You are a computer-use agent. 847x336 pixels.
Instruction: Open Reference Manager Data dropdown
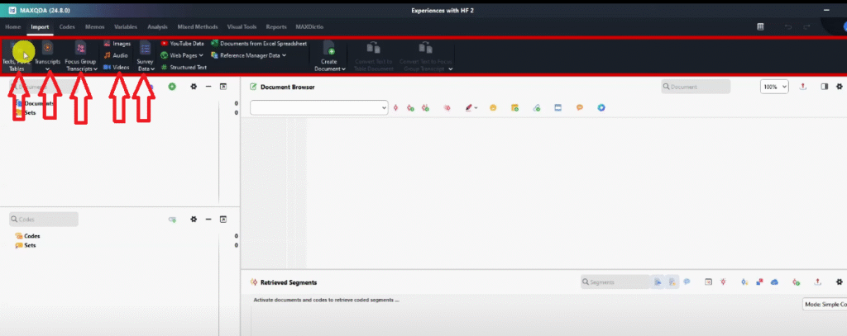click(248, 55)
